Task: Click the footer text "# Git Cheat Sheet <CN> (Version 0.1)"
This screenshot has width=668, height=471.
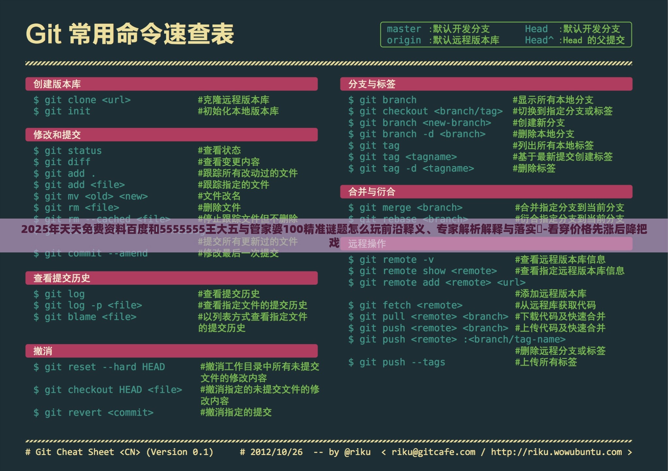Action: (119, 452)
